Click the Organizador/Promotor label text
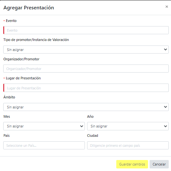 tap(21, 59)
